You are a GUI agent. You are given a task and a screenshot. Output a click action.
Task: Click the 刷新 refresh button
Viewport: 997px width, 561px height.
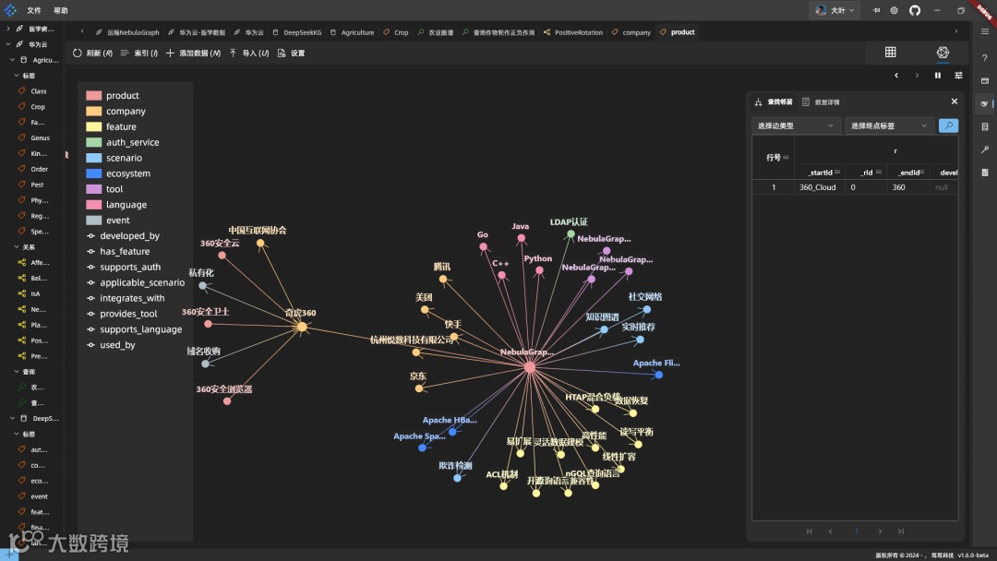(x=93, y=54)
